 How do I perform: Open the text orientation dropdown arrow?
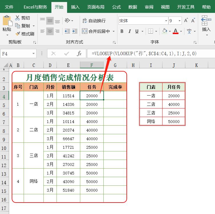pyautogui.click(x=72, y=21)
